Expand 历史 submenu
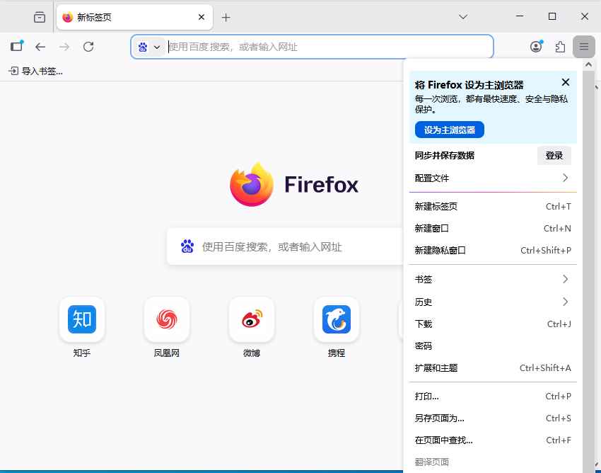The image size is (601, 473). [493, 302]
